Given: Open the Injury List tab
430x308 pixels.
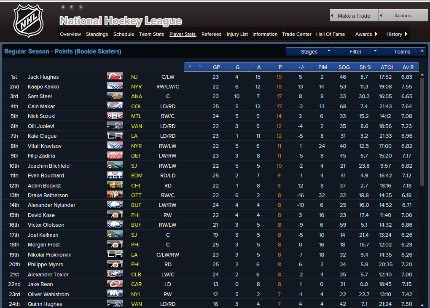Looking at the screenshot, I should click(x=237, y=34).
